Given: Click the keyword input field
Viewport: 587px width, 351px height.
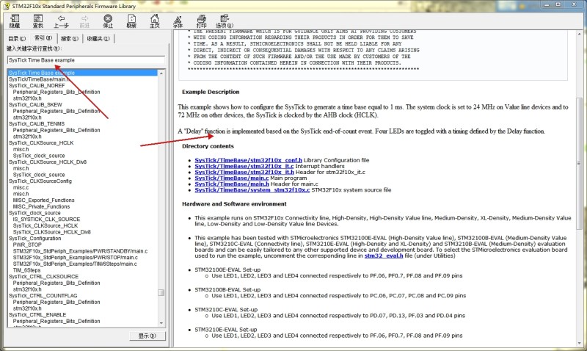Looking at the screenshot, I should coord(87,59).
